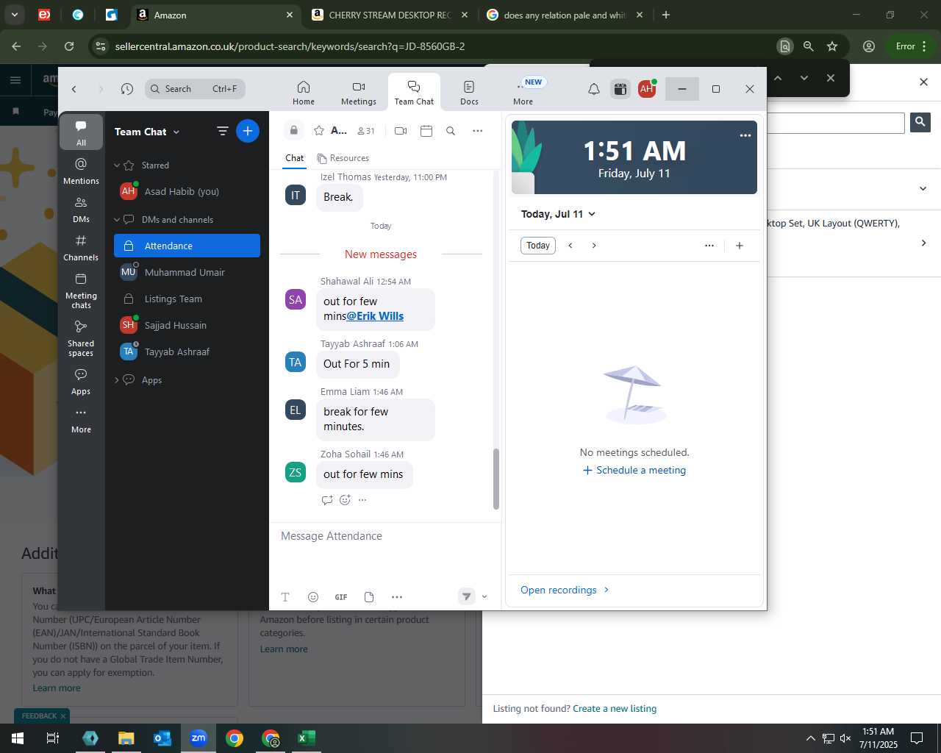Open Excel from the Windows taskbar
The height and width of the screenshot is (753, 941).
coord(307,738)
